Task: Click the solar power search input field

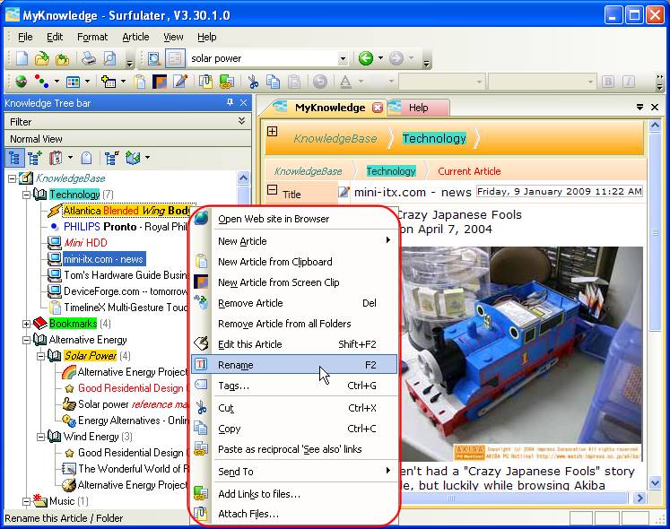Action: coord(263,58)
